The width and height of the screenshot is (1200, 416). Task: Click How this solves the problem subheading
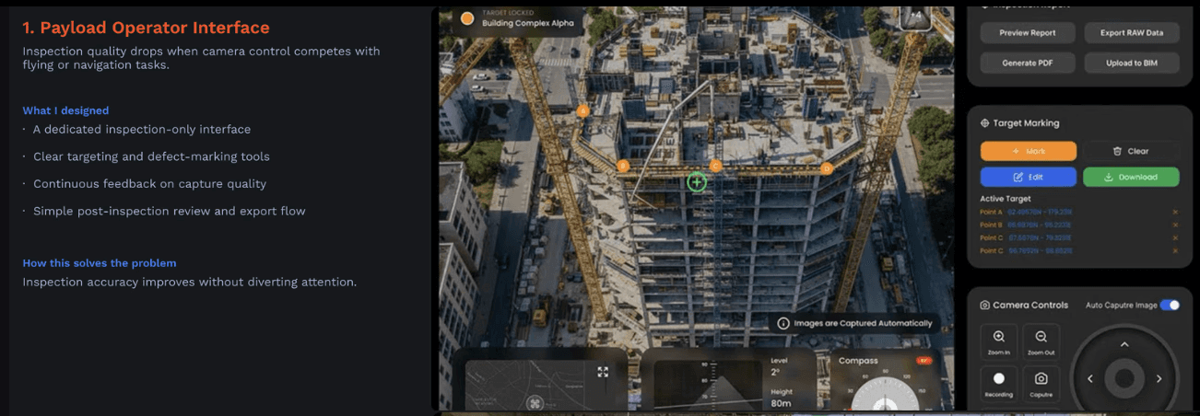[100, 263]
